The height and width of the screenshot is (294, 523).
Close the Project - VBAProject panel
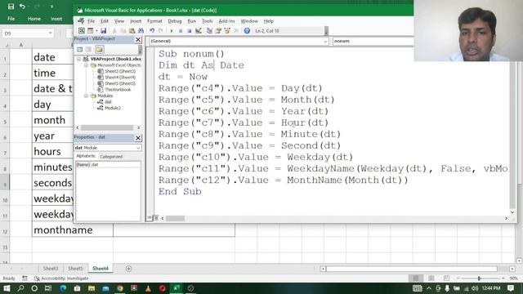point(138,40)
